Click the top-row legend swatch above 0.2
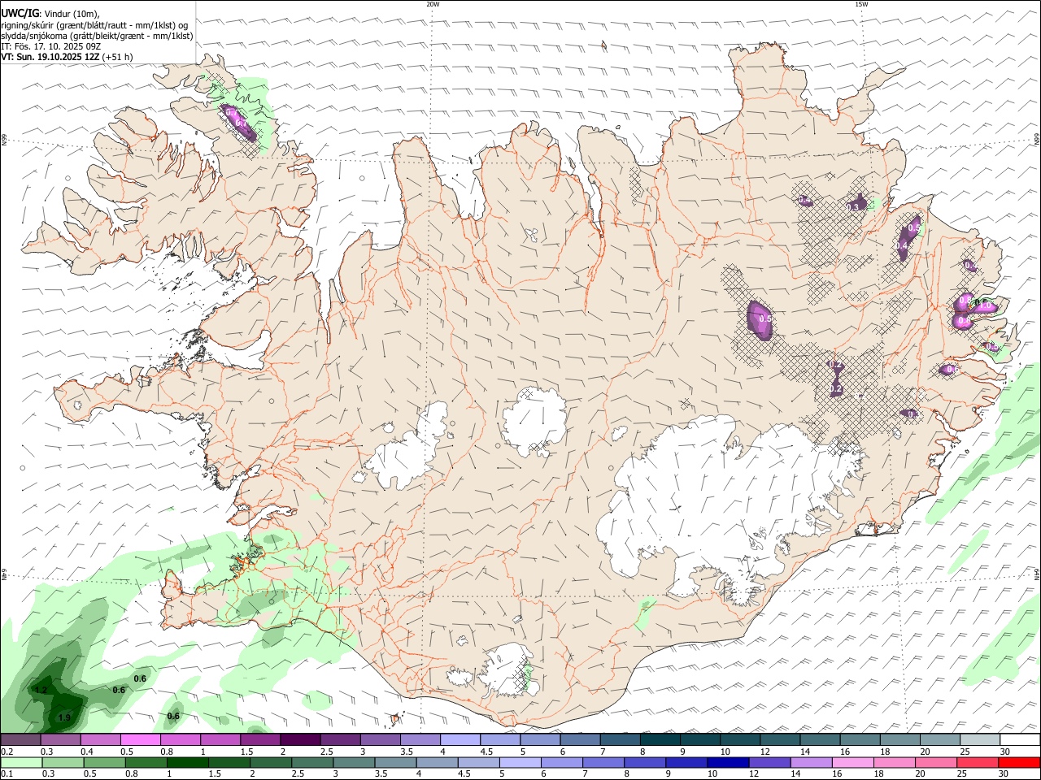The width and height of the screenshot is (1041, 780). point(20,740)
